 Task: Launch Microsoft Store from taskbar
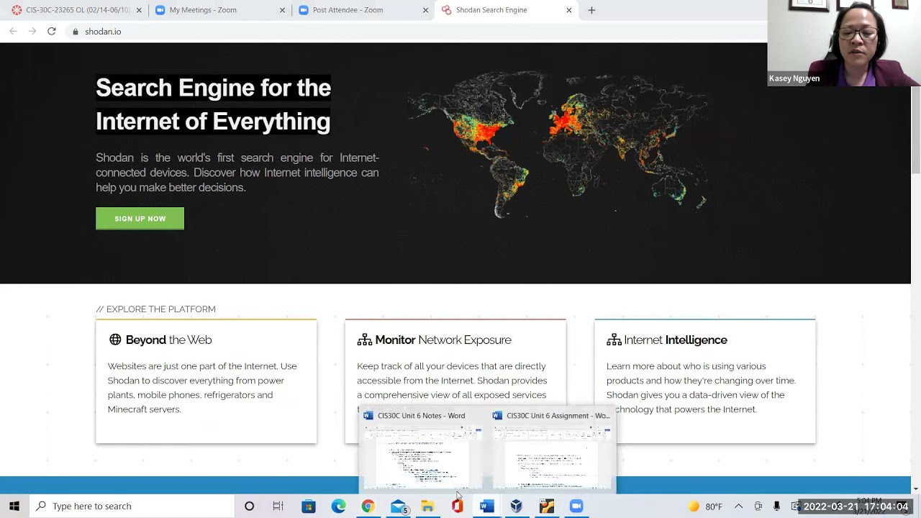click(308, 506)
